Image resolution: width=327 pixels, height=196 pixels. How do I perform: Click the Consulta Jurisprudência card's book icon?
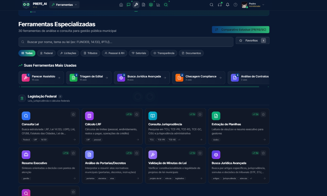coord(153,116)
